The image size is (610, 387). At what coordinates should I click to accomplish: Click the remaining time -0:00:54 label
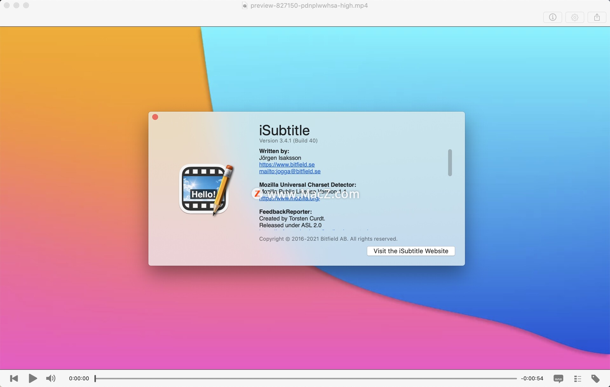tap(532, 378)
